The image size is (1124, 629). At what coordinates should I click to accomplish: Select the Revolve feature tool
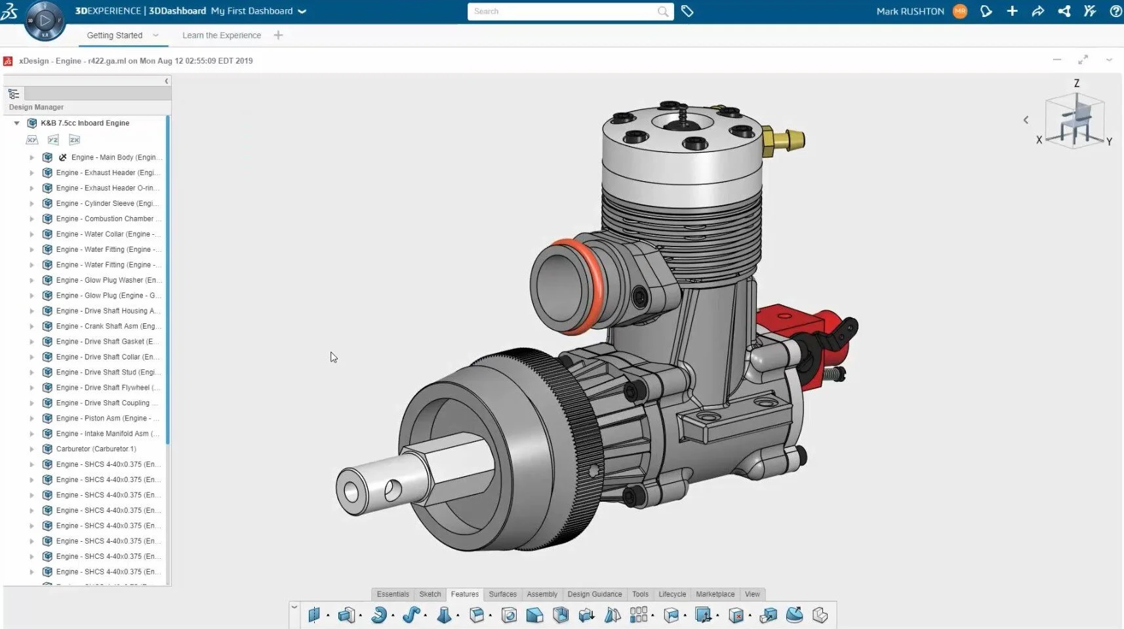378,615
